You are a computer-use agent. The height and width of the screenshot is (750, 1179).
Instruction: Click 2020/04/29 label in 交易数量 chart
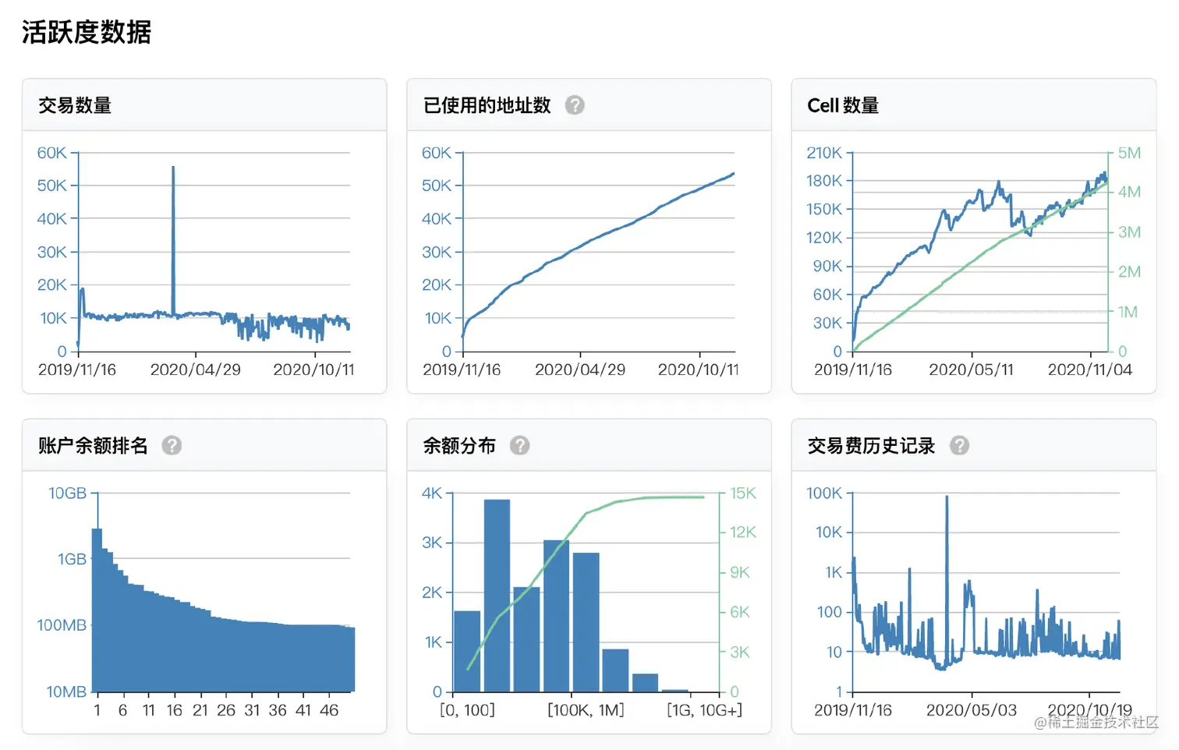tap(196, 370)
